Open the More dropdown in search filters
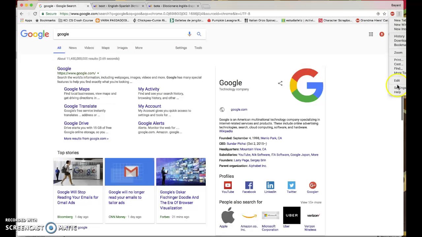 click(x=139, y=48)
